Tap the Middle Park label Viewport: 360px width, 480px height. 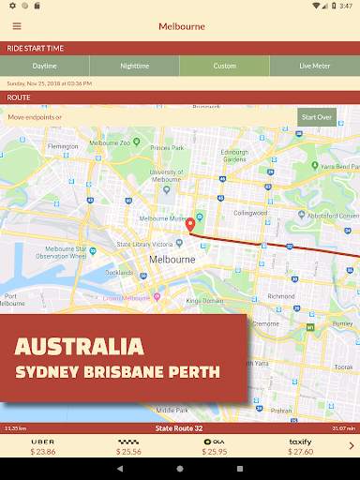click(172, 410)
